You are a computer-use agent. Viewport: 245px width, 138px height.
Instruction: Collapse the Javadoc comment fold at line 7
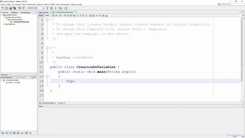(x=47, y=48)
